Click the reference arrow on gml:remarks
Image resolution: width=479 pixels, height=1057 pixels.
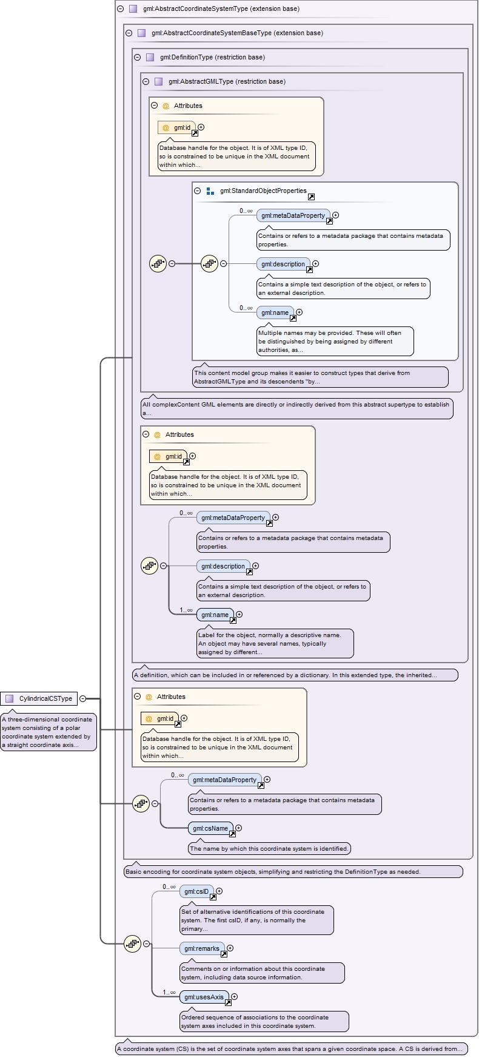point(224,954)
